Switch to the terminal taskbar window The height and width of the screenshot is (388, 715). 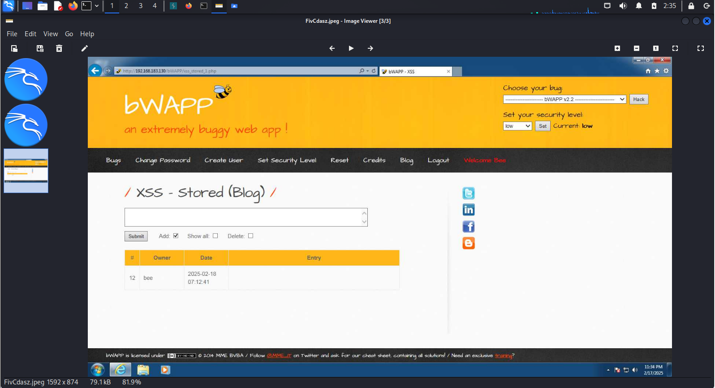click(x=204, y=6)
